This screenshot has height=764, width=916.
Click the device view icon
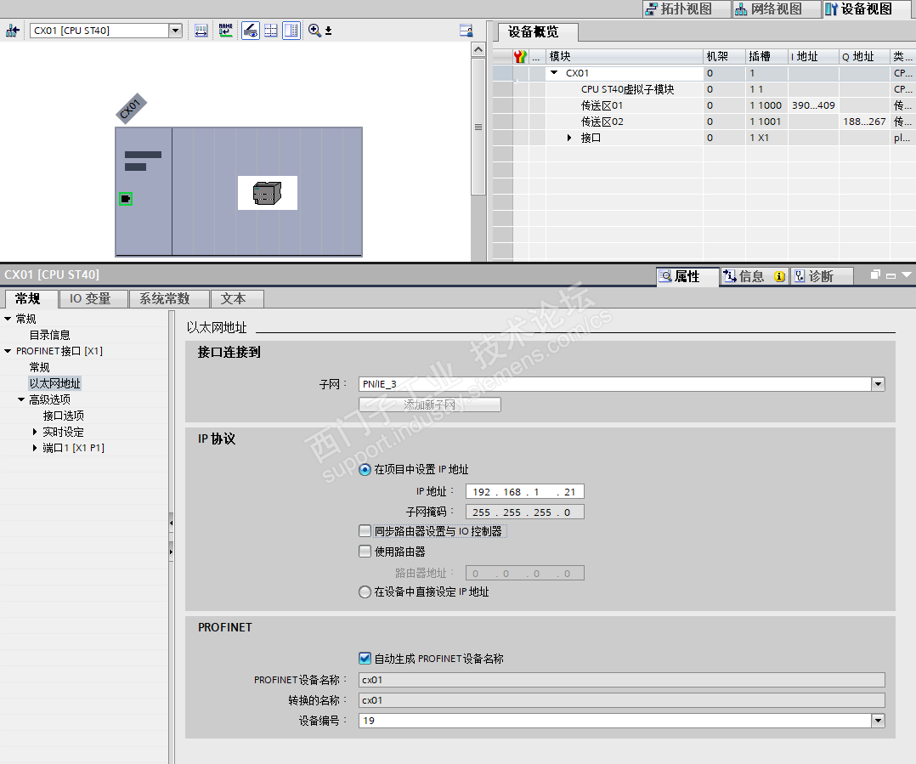(831, 8)
